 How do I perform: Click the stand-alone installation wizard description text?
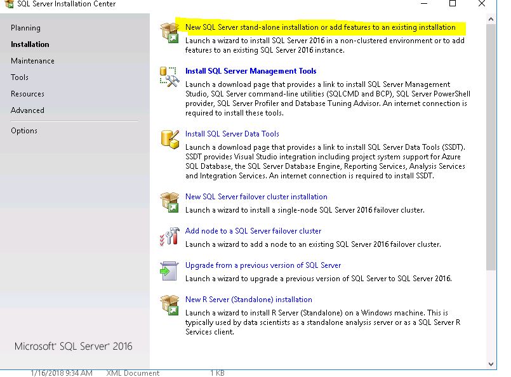point(325,45)
